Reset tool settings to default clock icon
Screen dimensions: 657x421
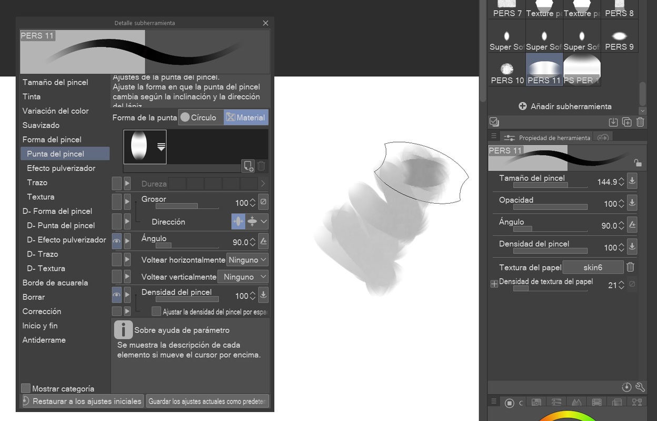[626, 387]
